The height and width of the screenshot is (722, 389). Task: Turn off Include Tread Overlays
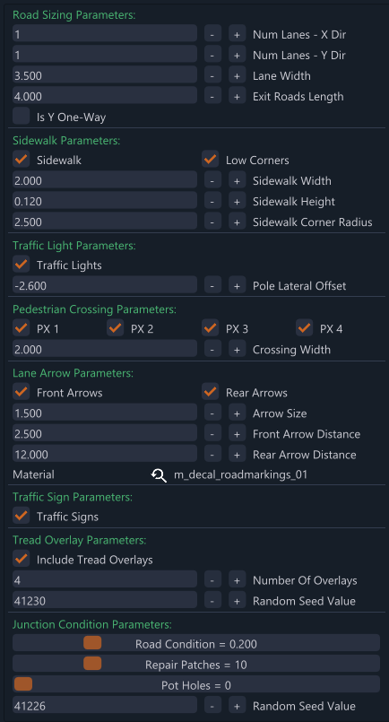pyautogui.click(x=22, y=559)
